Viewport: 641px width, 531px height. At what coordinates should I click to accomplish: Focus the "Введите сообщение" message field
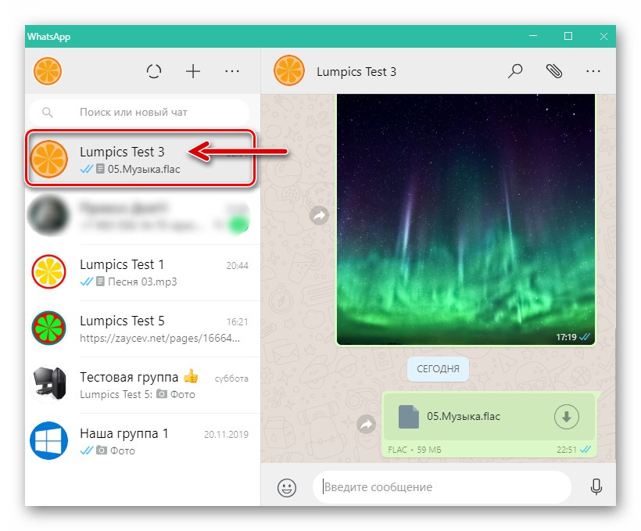pos(442,487)
